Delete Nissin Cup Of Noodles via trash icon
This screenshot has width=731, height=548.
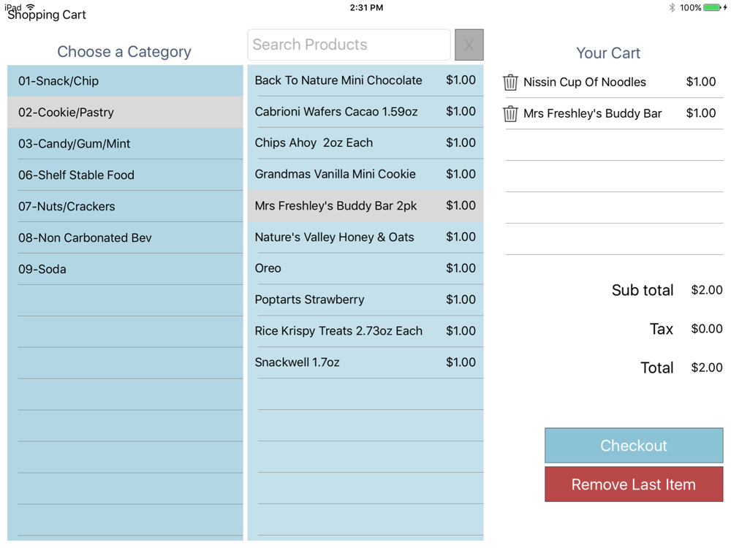coord(510,83)
